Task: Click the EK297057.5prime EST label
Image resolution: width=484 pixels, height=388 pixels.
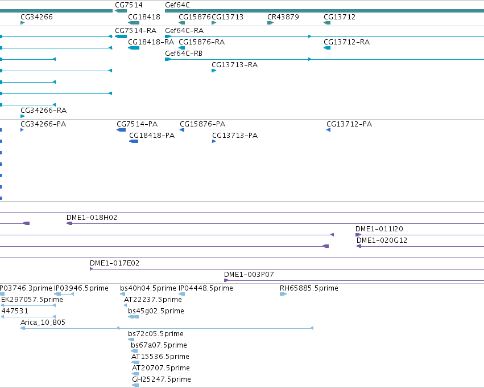Action: (x=32, y=300)
